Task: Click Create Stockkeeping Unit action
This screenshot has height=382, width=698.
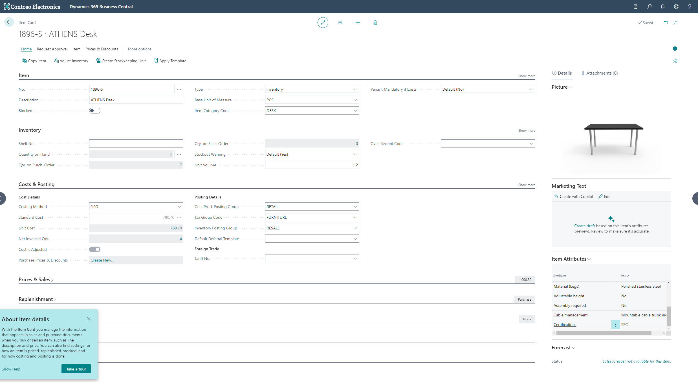Action: (121, 61)
